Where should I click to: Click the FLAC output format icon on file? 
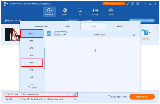coord(146,33)
